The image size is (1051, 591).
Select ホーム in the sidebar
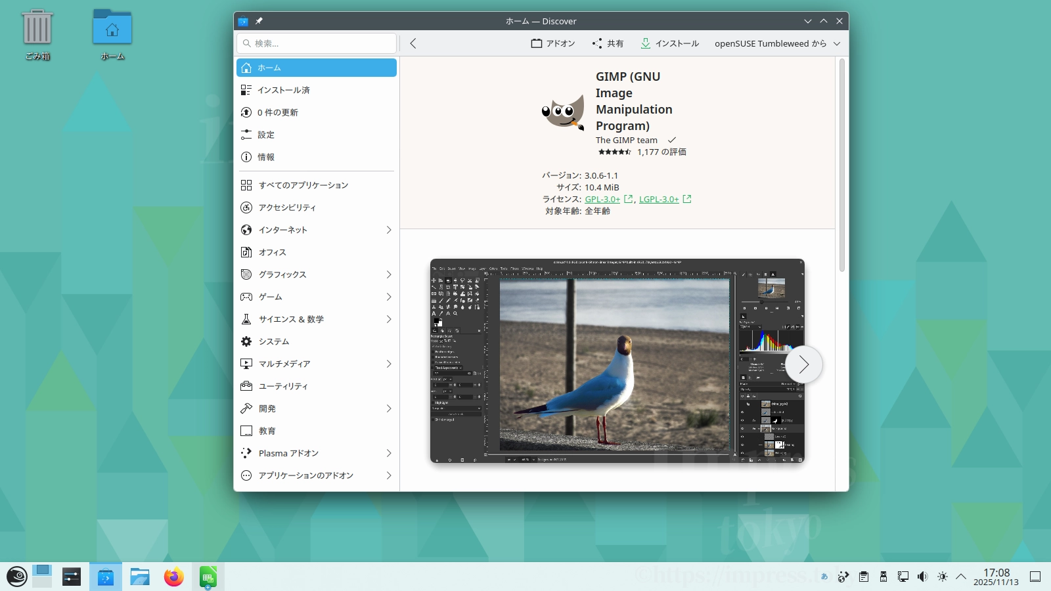tap(317, 68)
